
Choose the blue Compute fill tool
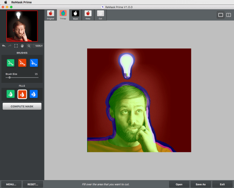(x=34, y=94)
